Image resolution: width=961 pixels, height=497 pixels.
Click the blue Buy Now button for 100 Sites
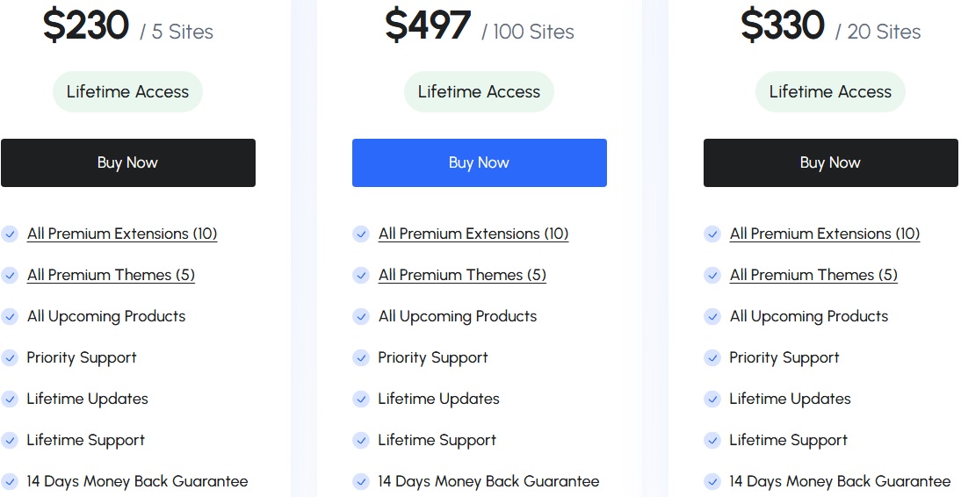click(479, 162)
